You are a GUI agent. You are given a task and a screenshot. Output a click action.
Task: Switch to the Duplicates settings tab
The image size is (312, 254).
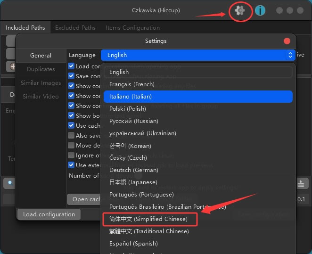point(41,69)
